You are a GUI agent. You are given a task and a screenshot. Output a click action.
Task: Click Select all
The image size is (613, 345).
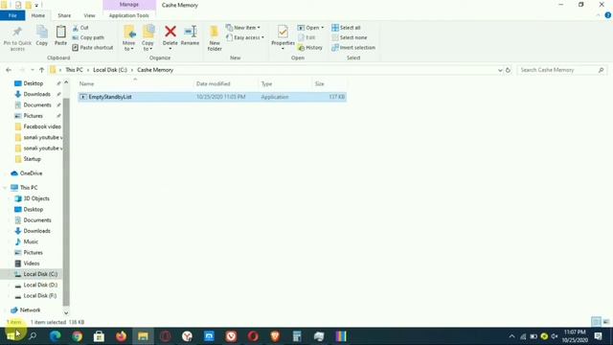346,28
